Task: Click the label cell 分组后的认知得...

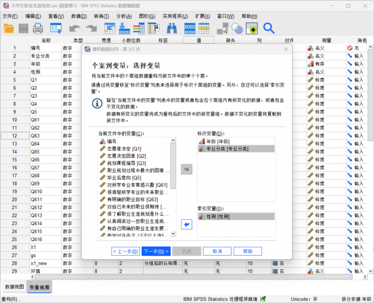Action: click(x=163, y=263)
